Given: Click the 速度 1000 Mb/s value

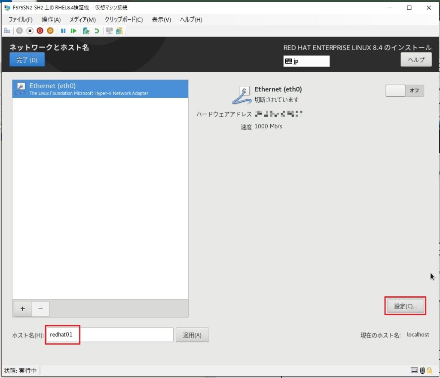Looking at the screenshot, I should [x=268, y=126].
